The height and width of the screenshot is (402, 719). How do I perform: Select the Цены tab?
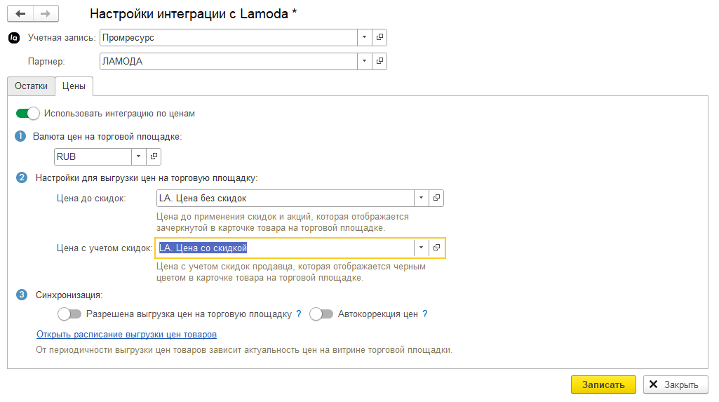[74, 86]
